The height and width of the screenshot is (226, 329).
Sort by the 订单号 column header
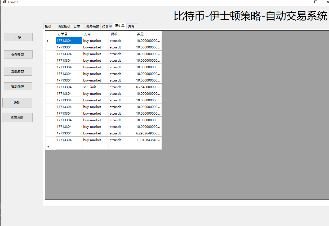coord(69,34)
